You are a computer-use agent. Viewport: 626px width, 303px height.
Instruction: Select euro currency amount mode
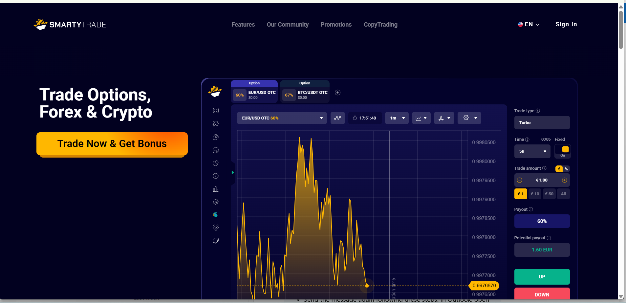click(559, 169)
